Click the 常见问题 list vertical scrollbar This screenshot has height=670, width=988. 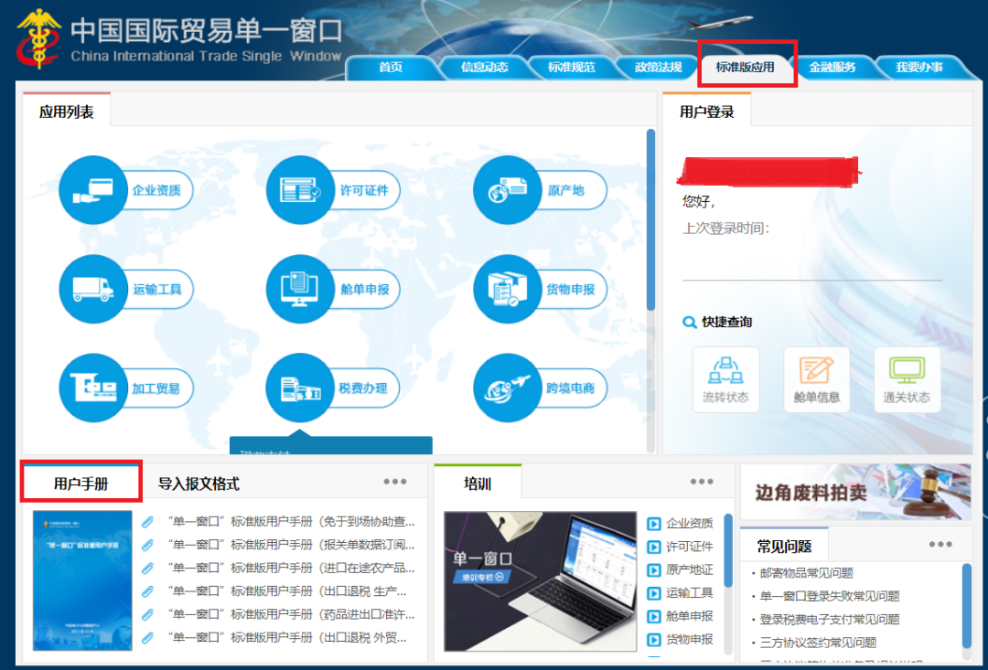coord(967,606)
